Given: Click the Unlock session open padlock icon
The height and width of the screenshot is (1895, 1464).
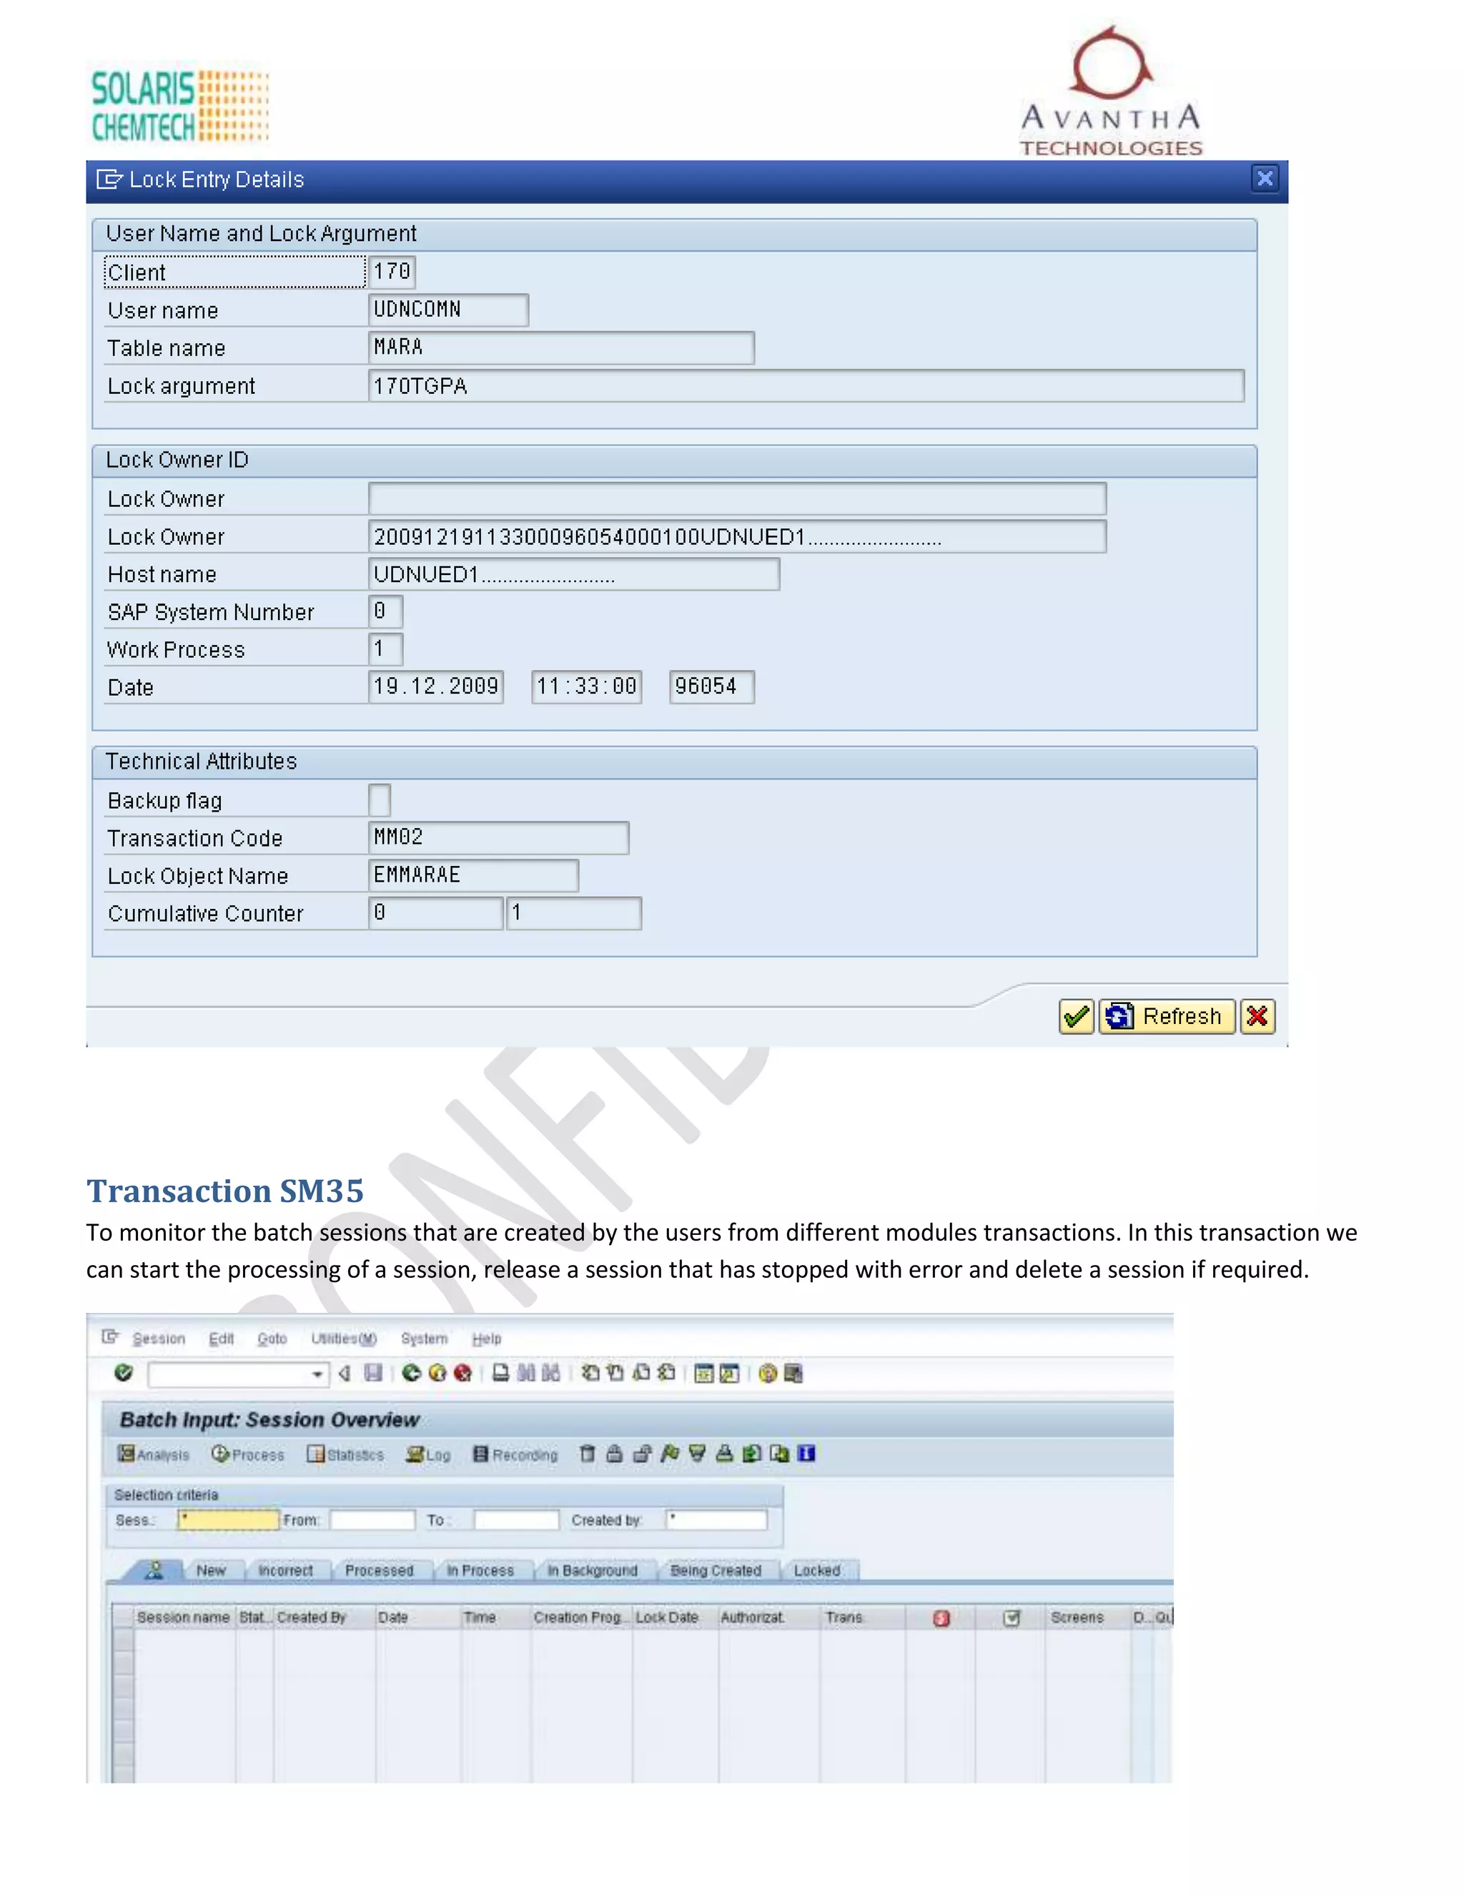Looking at the screenshot, I should (x=642, y=1453).
